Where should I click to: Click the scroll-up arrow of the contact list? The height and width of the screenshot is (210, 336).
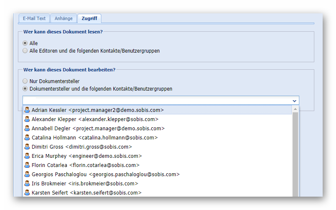[x=295, y=109]
